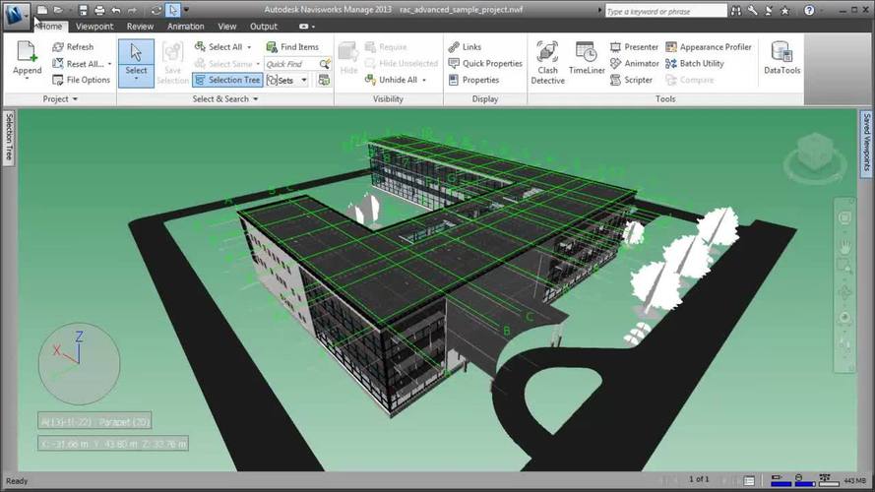Toggle the Select cursor icon in quick access toolbar

(x=173, y=10)
